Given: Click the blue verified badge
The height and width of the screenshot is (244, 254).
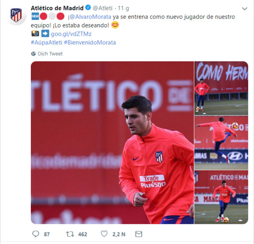Looking at the screenshot, I should tap(88, 7).
